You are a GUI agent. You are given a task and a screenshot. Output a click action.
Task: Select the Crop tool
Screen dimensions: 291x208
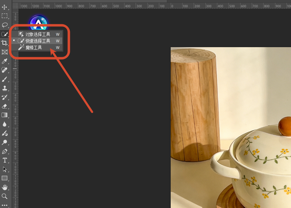[x=5, y=43]
